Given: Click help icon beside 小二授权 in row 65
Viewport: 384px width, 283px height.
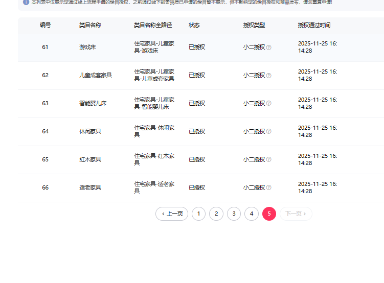Looking at the screenshot, I should (x=269, y=160).
